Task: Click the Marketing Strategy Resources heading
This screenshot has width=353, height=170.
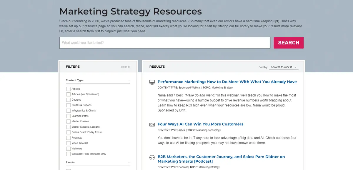Action: tap(131, 11)
